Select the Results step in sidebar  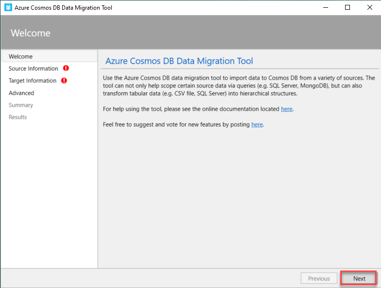click(x=17, y=117)
